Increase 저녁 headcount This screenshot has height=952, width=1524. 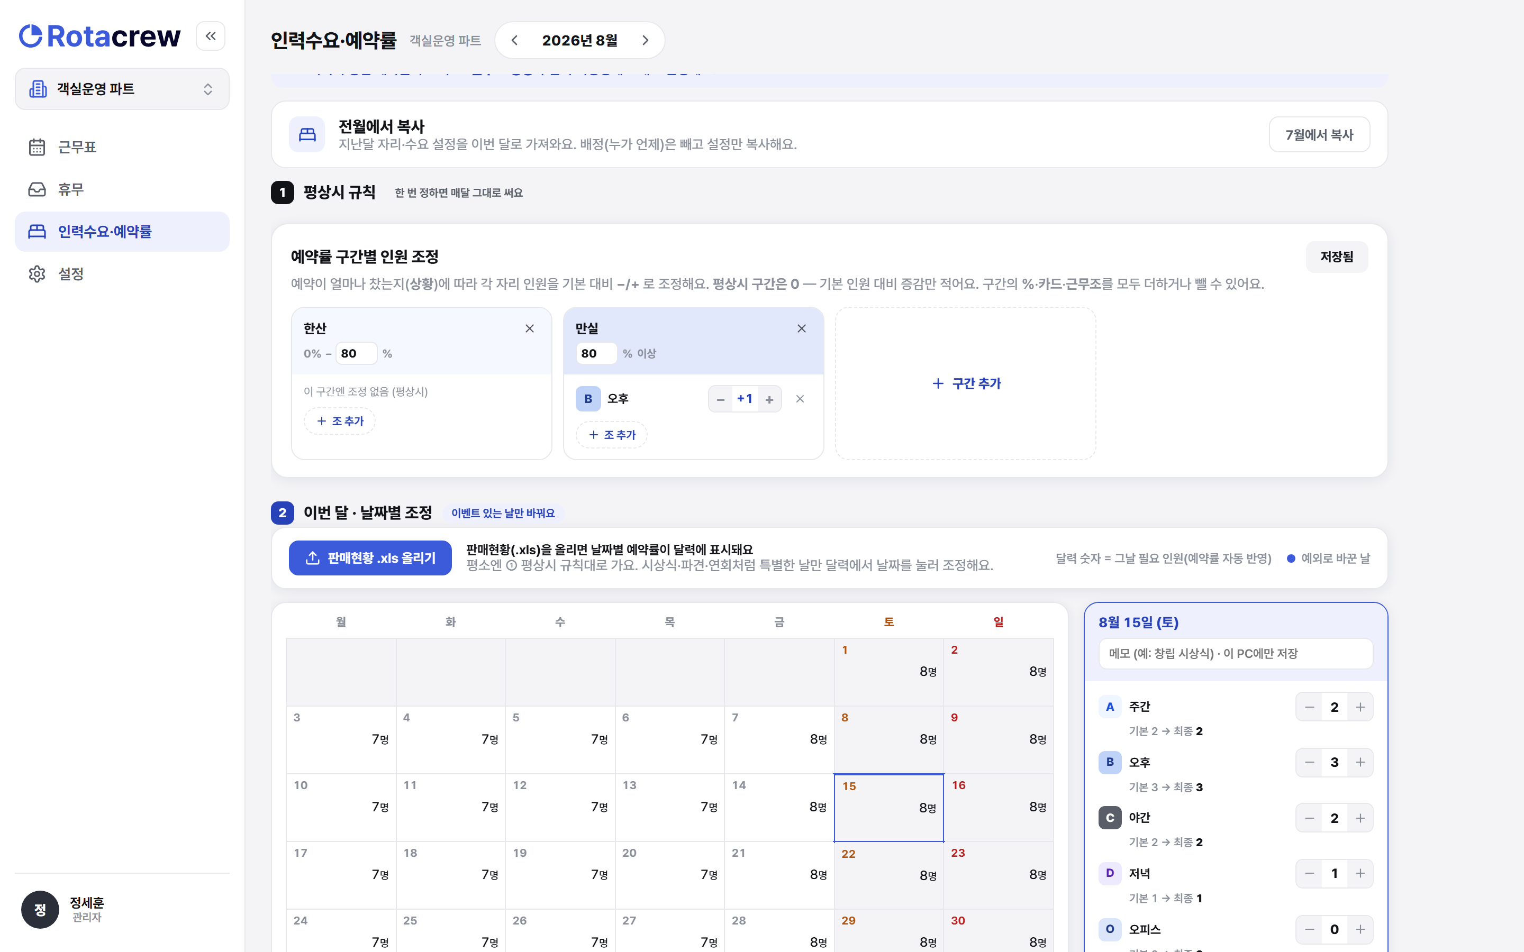pyautogui.click(x=1360, y=873)
